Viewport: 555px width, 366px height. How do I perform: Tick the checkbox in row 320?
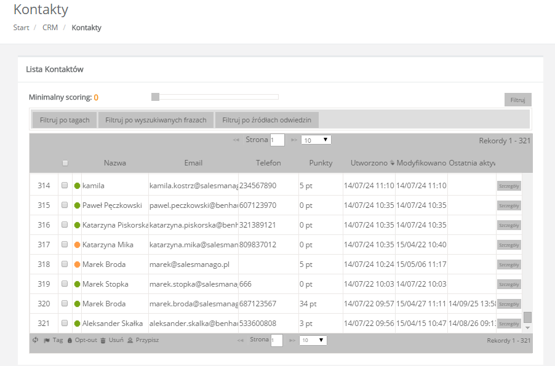pos(65,303)
